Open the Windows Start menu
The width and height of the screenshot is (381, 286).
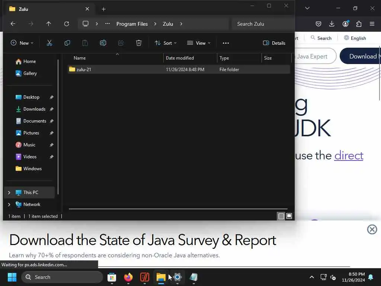pyautogui.click(x=12, y=277)
